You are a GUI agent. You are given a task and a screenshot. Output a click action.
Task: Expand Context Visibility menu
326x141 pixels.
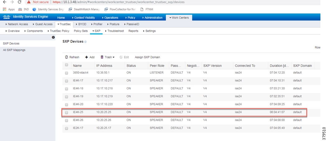pyautogui.click(x=84, y=18)
